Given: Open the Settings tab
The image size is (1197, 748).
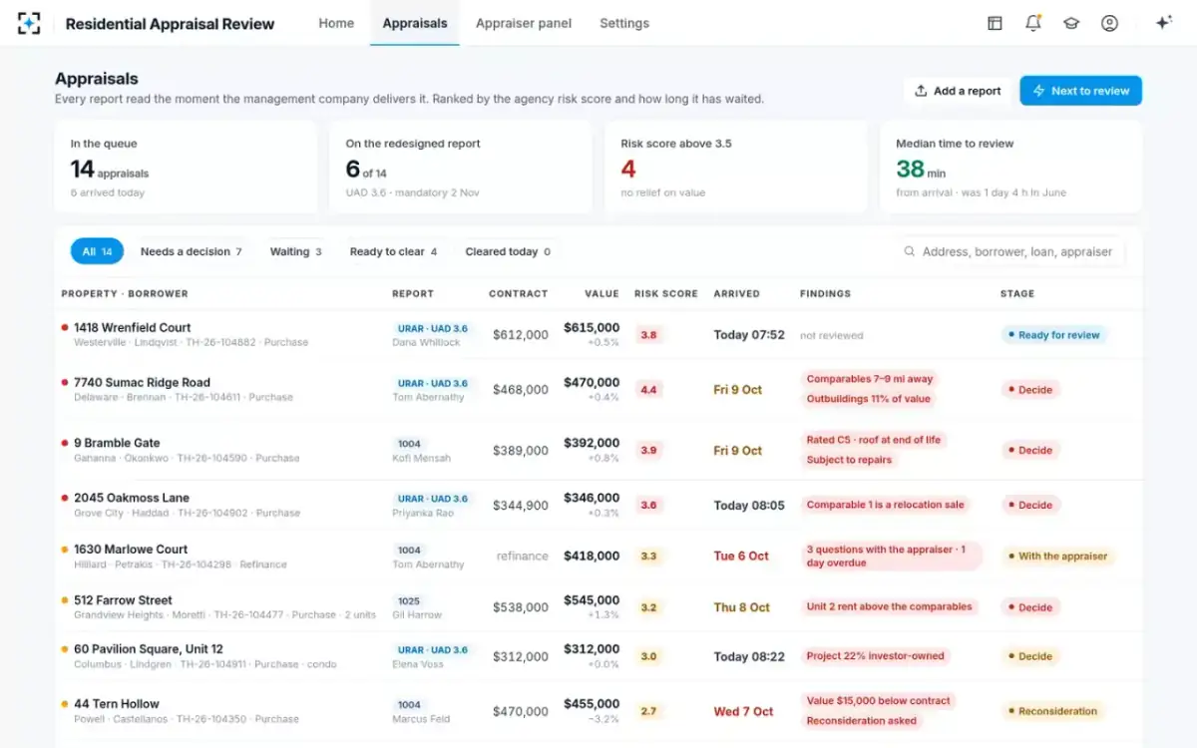Looking at the screenshot, I should 624,23.
